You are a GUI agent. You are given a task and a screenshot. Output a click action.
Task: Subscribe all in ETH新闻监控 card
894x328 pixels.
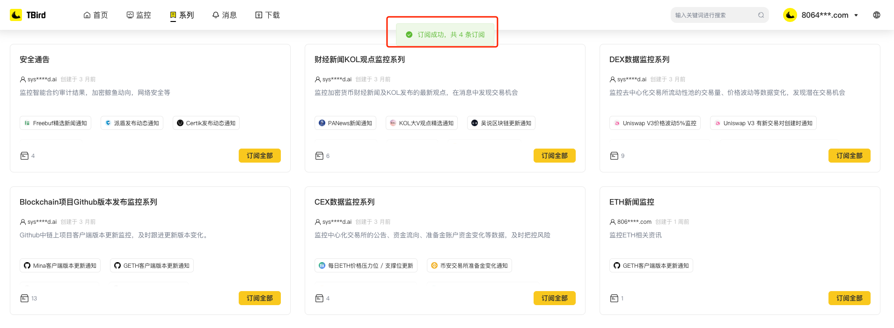click(849, 298)
